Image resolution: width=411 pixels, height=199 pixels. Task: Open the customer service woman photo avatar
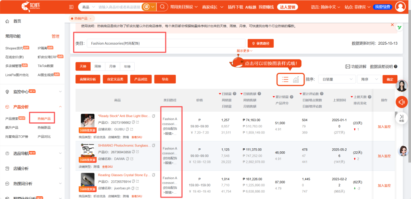coord(401,86)
